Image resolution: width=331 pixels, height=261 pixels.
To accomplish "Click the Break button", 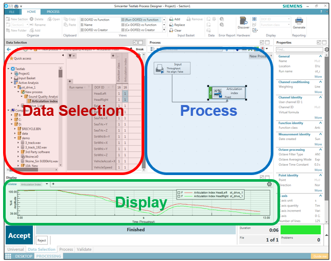I will coord(140,49).
